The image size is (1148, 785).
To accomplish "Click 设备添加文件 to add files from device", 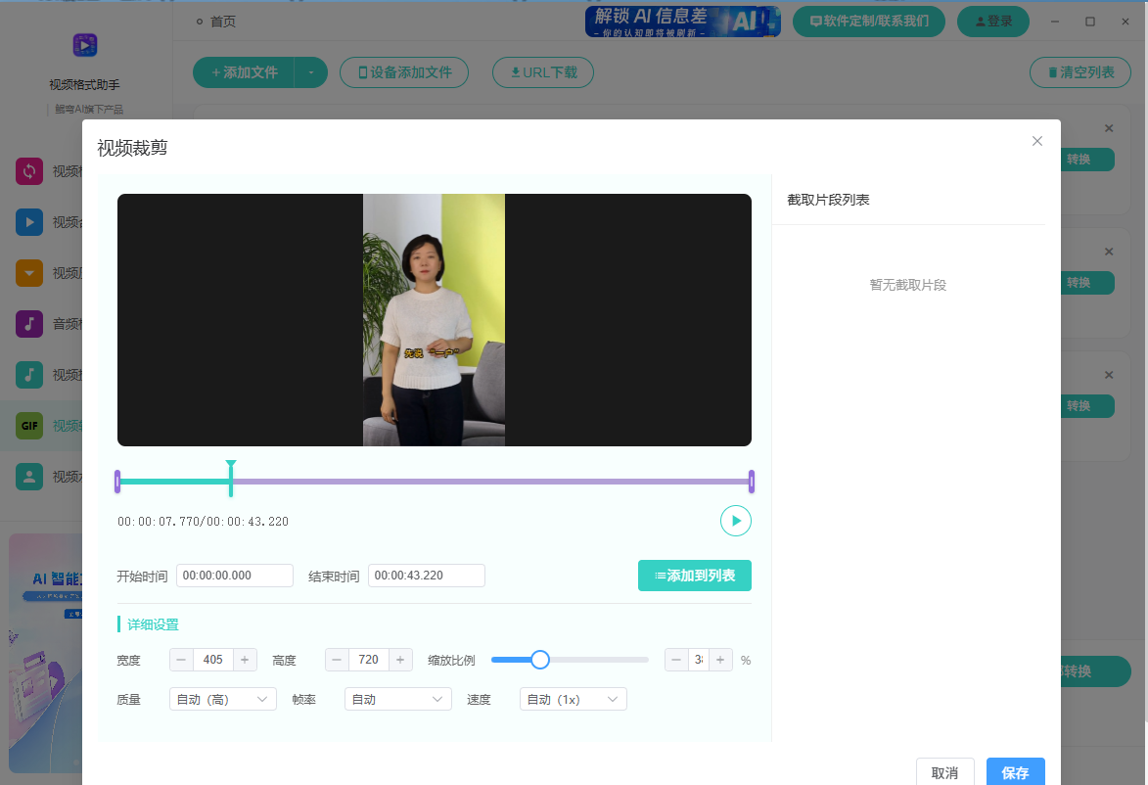I will (403, 71).
